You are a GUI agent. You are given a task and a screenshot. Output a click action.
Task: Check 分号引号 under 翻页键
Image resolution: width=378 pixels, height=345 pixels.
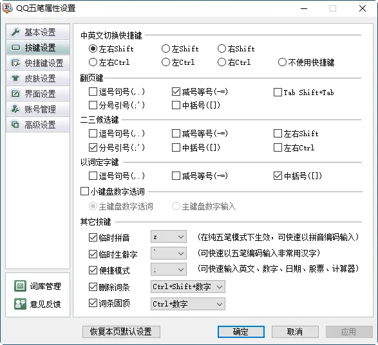coord(93,105)
